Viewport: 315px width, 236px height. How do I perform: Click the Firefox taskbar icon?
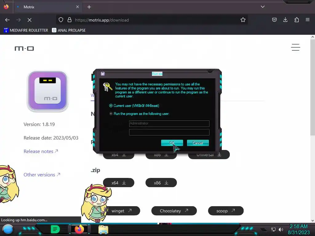(79, 229)
